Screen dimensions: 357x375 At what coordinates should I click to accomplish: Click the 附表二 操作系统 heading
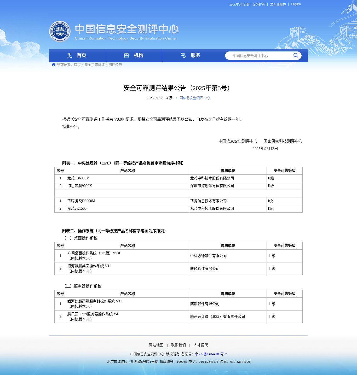115,231
